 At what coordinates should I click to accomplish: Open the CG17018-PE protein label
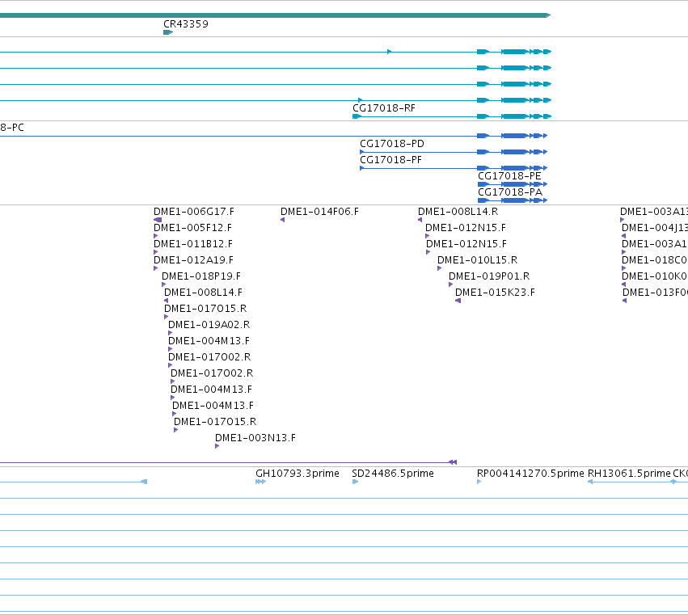(509, 176)
